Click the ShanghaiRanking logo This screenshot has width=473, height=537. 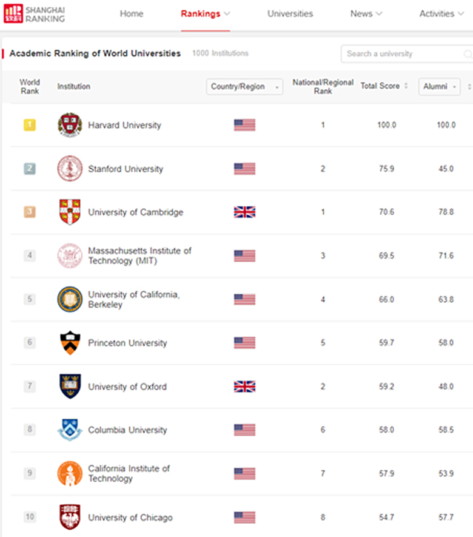(34, 14)
